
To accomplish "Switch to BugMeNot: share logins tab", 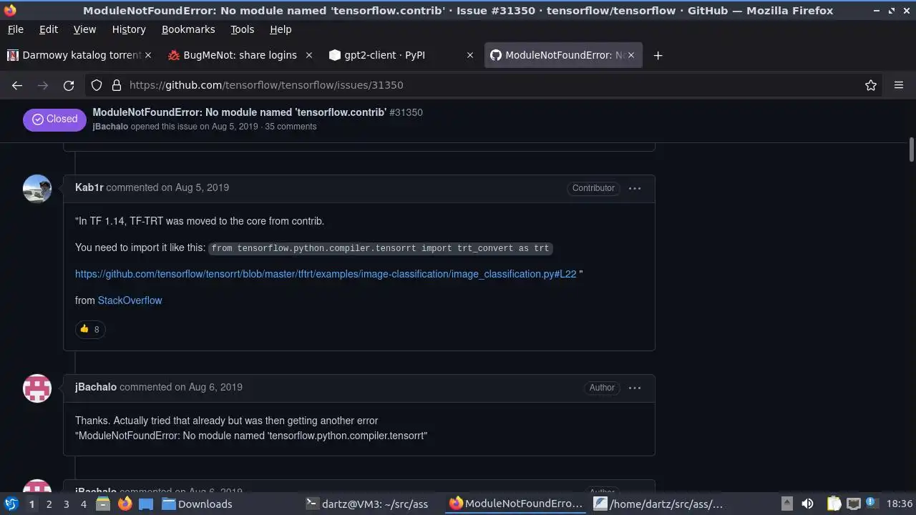I will coord(240,55).
